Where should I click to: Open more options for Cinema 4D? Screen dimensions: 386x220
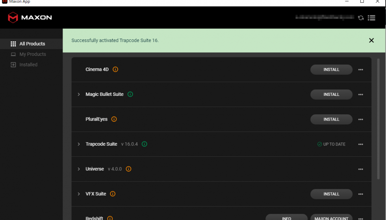tap(361, 70)
